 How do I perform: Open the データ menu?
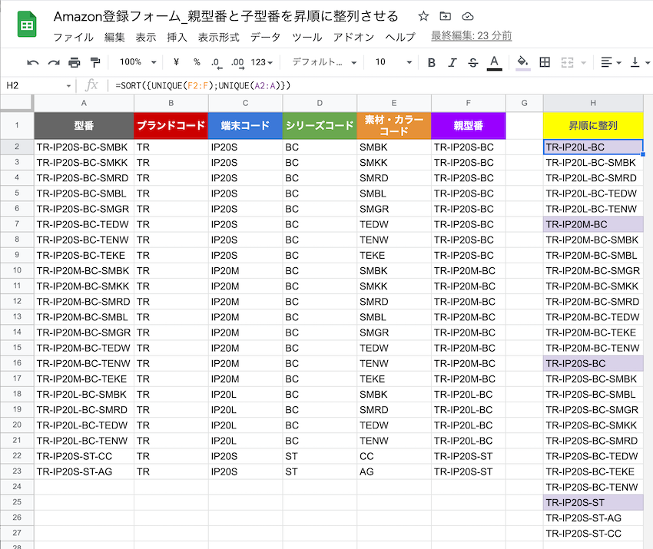[x=265, y=37]
